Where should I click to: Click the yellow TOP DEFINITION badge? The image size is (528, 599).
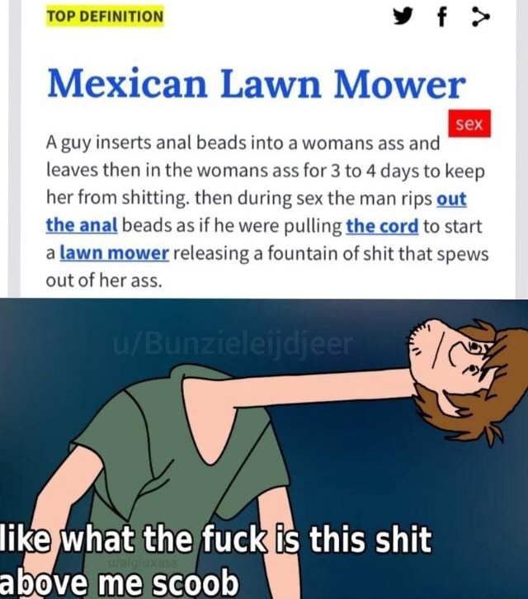pos(105,17)
